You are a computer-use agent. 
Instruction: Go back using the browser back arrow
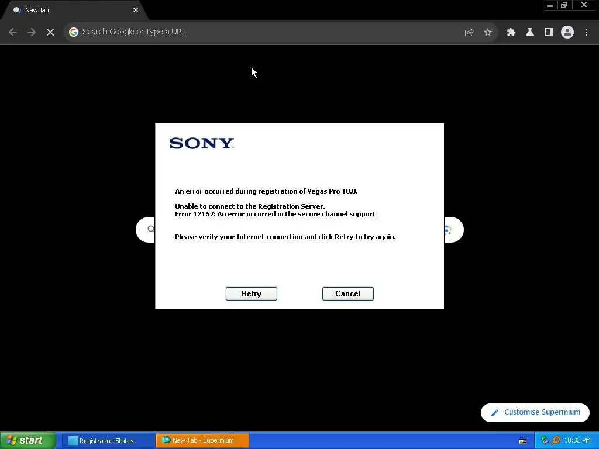(x=13, y=32)
